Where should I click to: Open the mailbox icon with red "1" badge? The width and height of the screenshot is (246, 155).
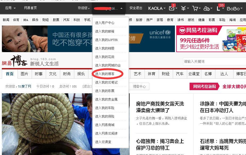(172, 8)
